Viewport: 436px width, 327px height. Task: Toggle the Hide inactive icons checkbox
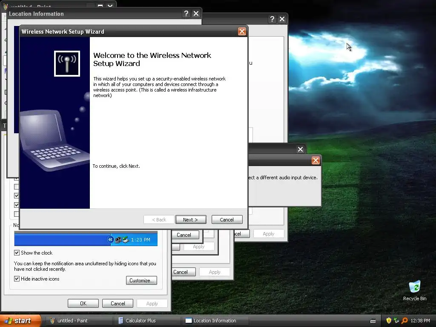click(17, 278)
